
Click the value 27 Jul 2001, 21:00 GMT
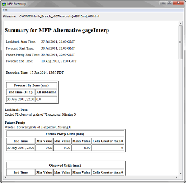[x=58, y=42]
